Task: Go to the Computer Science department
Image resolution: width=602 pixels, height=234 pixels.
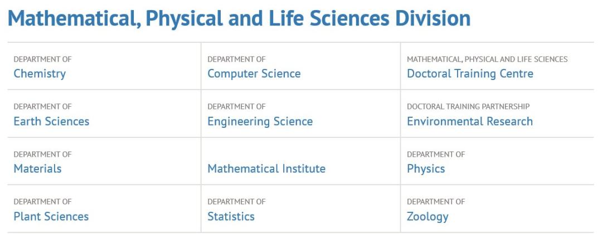Action: pyautogui.click(x=254, y=73)
